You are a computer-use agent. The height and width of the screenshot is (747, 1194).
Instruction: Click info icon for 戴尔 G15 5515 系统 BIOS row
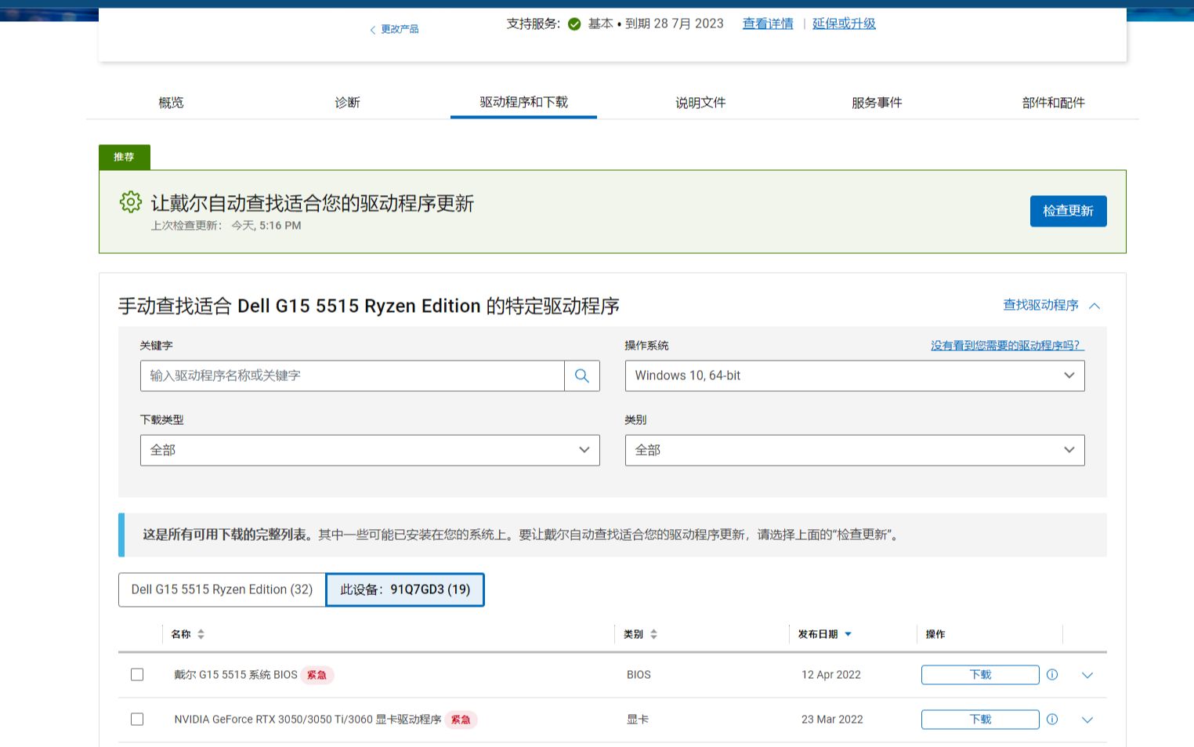[x=1052, y=674]
